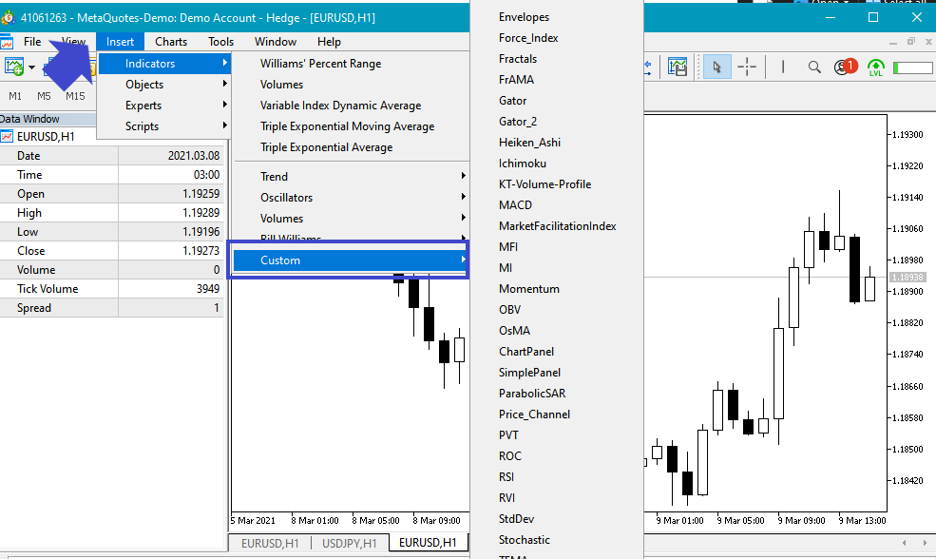
Task: Select the crosshair tool
Action: [747, 67]
